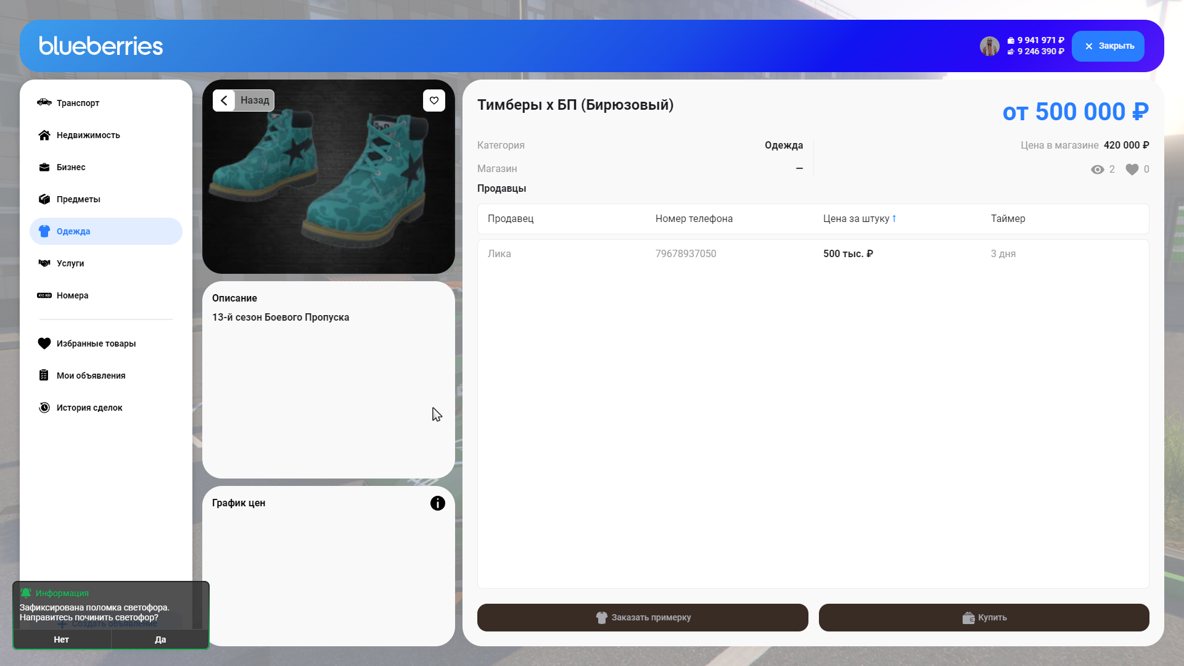Viewport: 1184px width, 666px height.
Task: Click the handshake icon beside Услуги
Action: pos(44,263)
